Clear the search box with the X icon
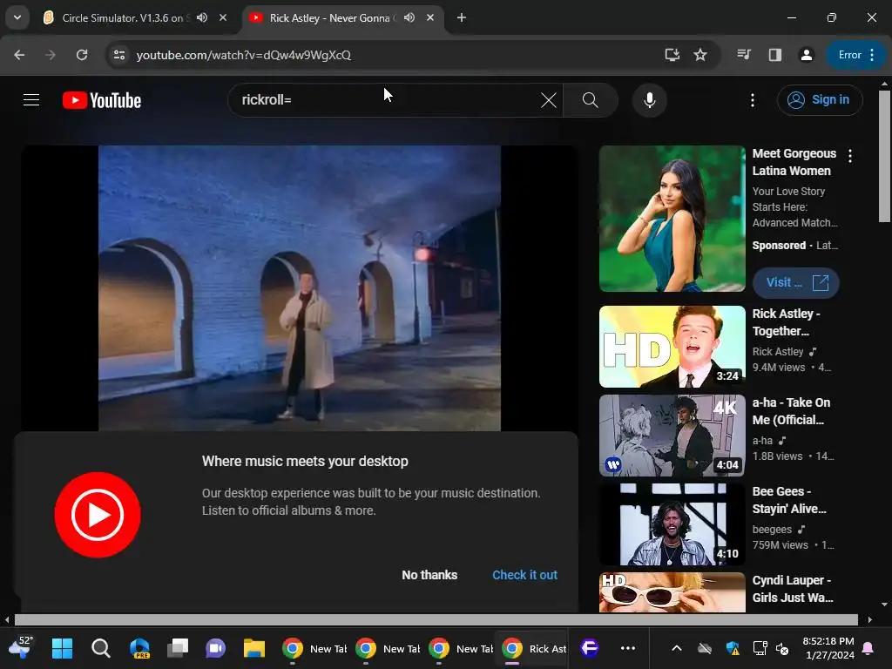892x669 pixels. [549, 100]
